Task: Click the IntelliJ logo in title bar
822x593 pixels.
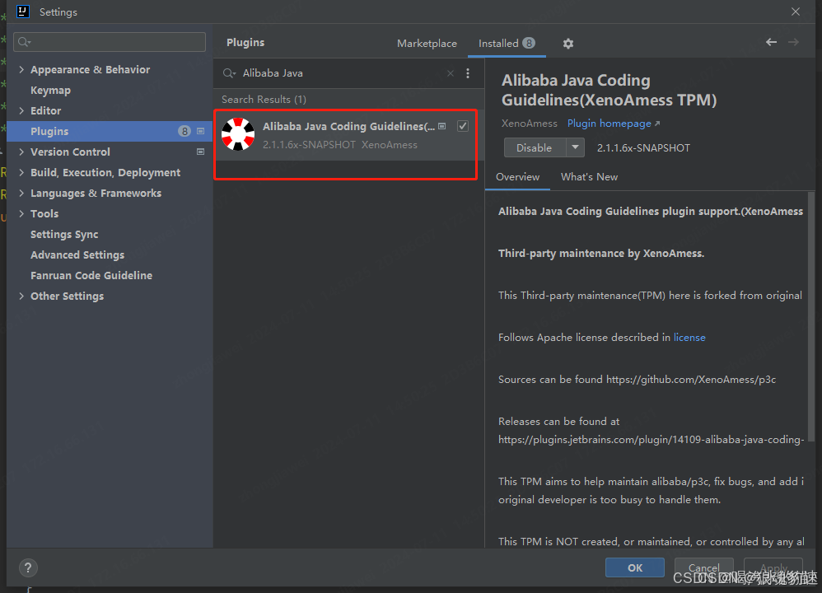Action: pos(23,12)
